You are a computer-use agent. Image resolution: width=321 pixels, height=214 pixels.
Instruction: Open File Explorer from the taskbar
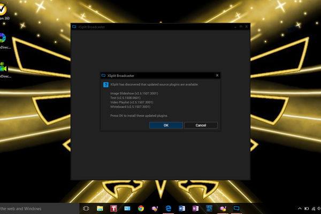100,208
